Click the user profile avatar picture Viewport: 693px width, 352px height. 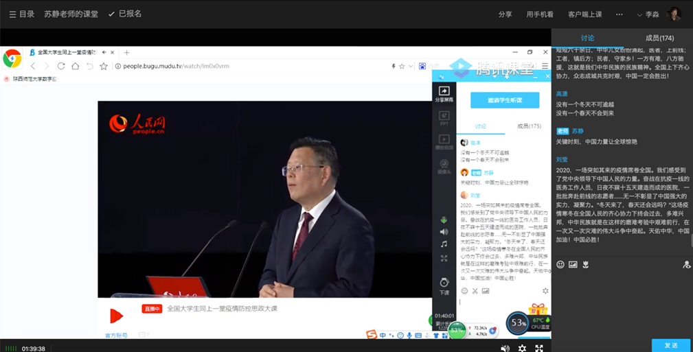click(x=674, y=14)
